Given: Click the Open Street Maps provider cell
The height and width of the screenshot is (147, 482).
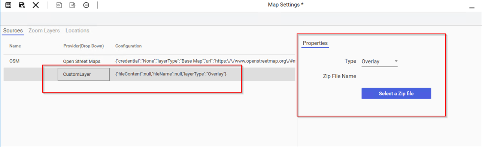Looking at the screenshot, I should click(82, 61).
